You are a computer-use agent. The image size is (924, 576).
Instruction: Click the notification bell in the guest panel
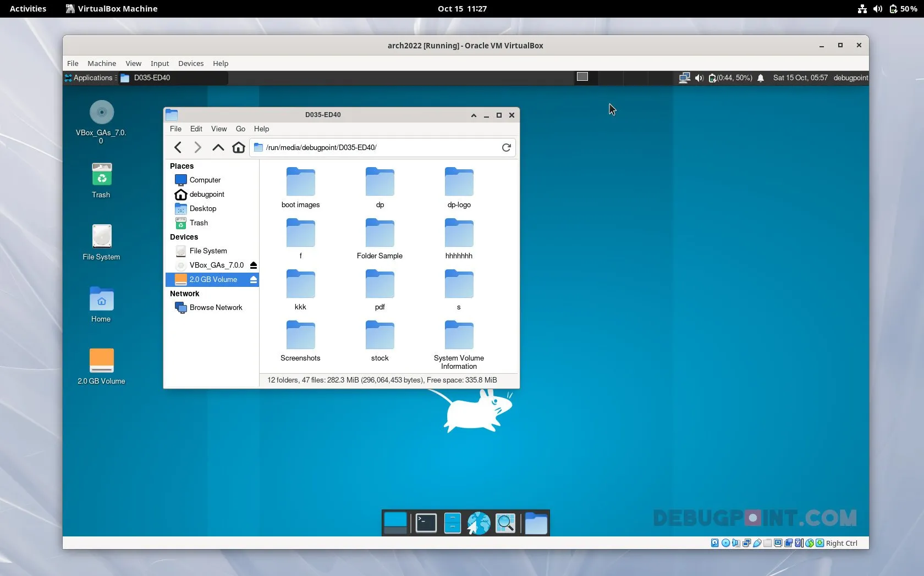[761, 78]
